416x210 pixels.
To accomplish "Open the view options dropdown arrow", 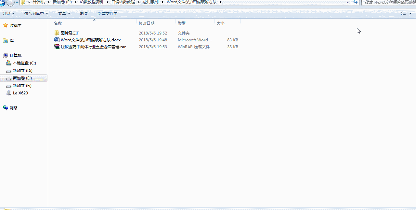I will (x=410, y=13).
